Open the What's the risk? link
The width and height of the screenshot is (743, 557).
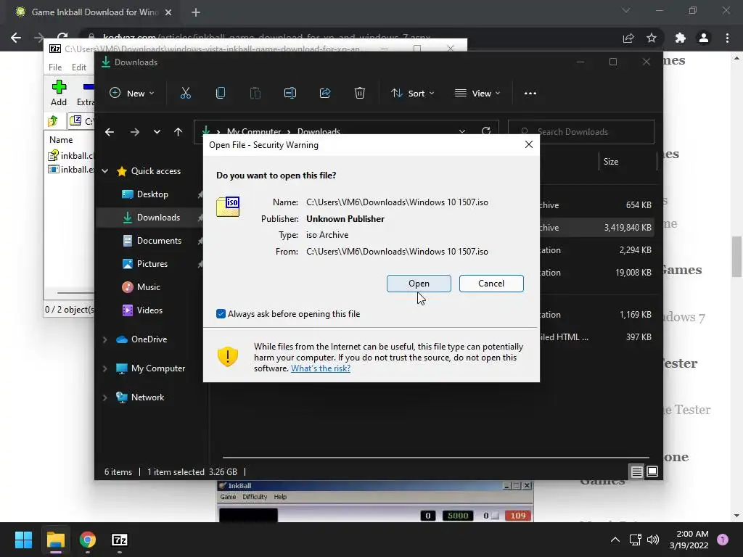pyautogui.click(x=320, y=368)
